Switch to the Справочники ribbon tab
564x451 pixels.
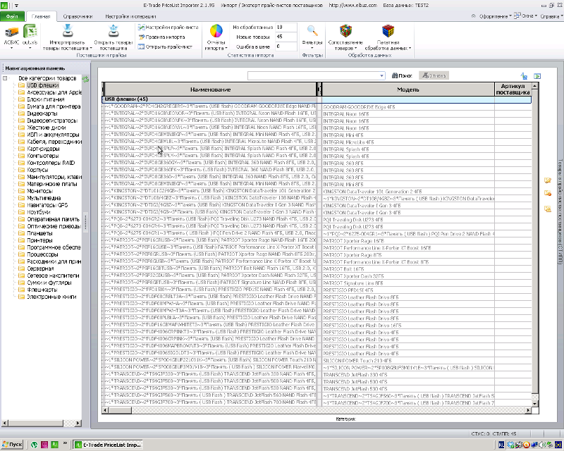point(78,16)
